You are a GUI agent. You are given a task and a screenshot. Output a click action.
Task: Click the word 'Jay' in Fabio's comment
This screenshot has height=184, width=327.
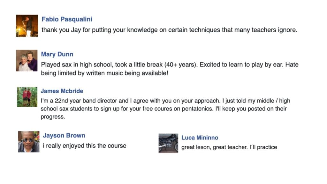[76, 30]
